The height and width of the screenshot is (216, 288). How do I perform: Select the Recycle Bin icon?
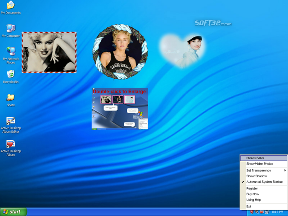click(x=11, y=77)
